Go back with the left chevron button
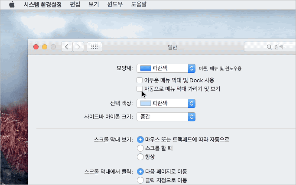The width and height of the screenshot is (296, 185). click(x=67, y=47)
